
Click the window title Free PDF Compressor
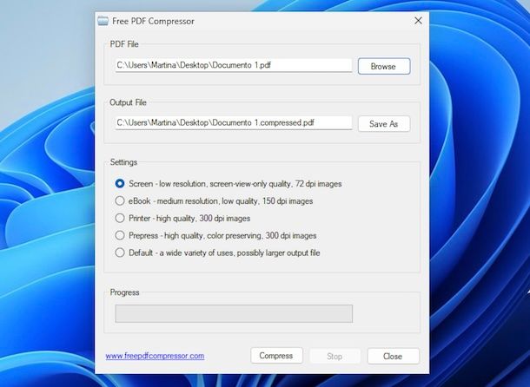click(153, 22)
